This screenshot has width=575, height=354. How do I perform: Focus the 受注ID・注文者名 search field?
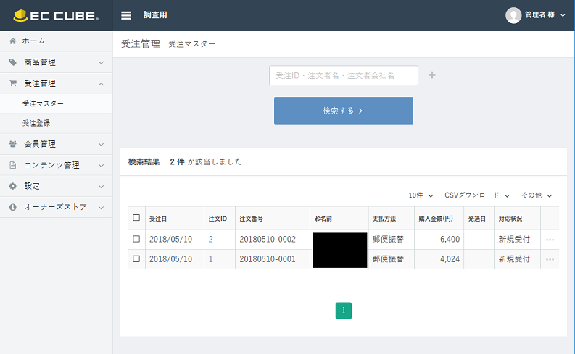[344, 75]
